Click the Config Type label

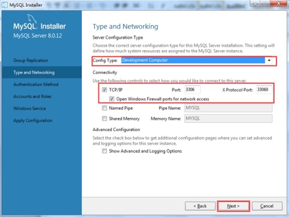tap(105, 61)
